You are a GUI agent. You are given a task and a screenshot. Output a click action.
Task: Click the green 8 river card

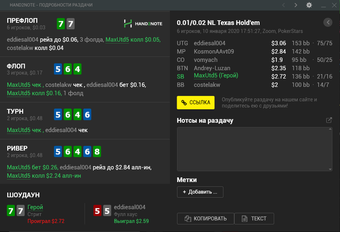(97, 151)
